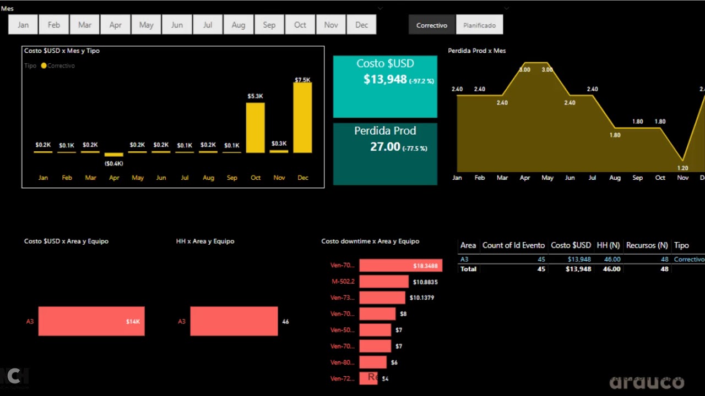Viewport: 705px width, 396px height.
Task: Select the negative Apr ($0.4K) bar
Action: click(x=113, y=155)
